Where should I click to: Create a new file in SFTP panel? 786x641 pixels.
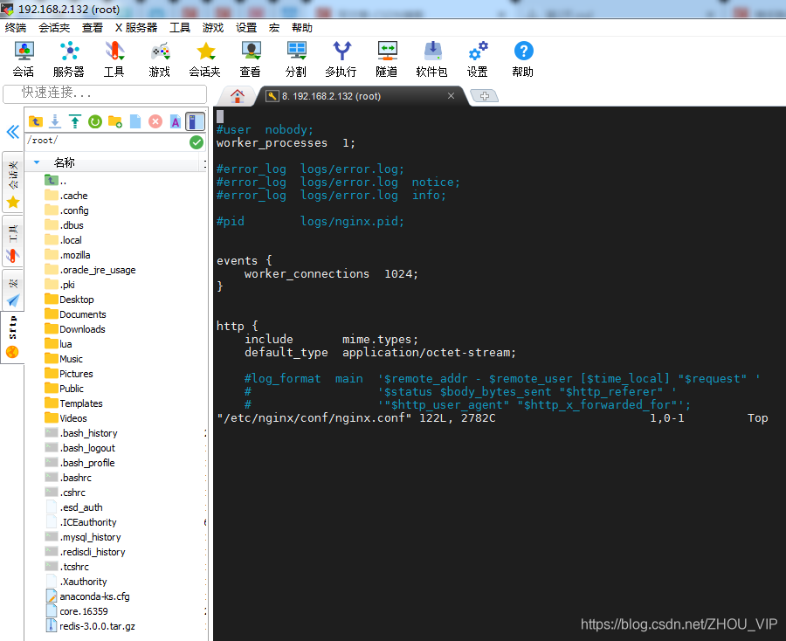click(135, 121)
